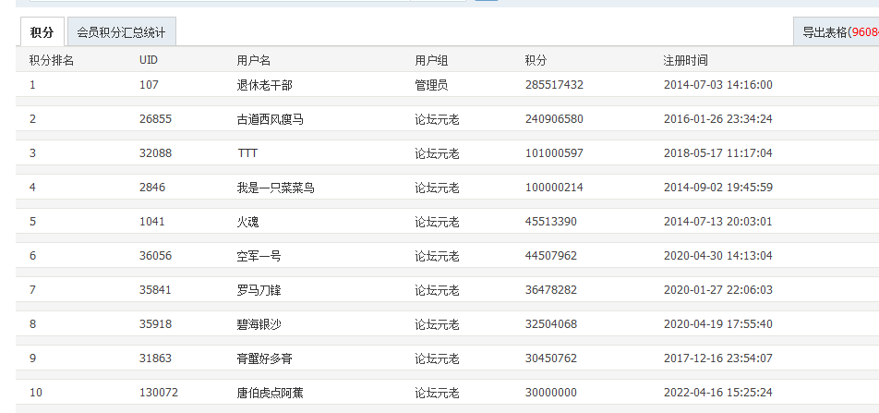Click UID 36056
Viewport: 879px width, 413px height.
[x=156, y=256]
